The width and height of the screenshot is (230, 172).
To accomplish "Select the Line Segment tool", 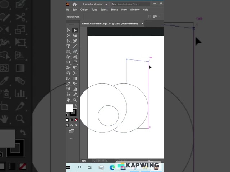I will 75,46.
